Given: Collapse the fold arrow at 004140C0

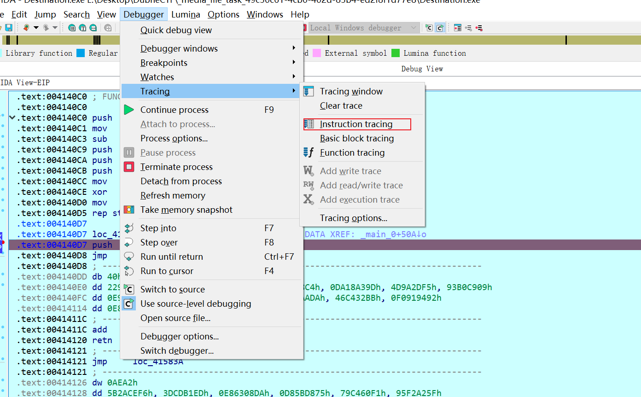Looking at the screenshot, I should click(12, 118).
